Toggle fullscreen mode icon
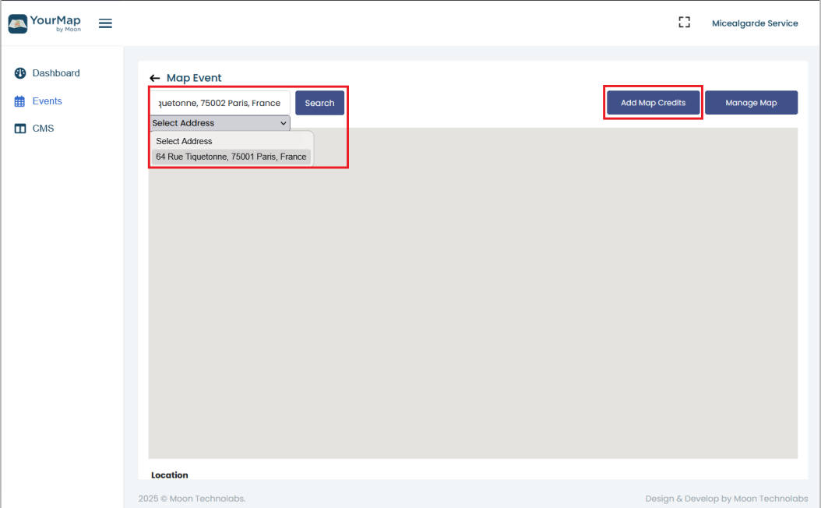Screen dimensions: 821x508 (684, 23)
